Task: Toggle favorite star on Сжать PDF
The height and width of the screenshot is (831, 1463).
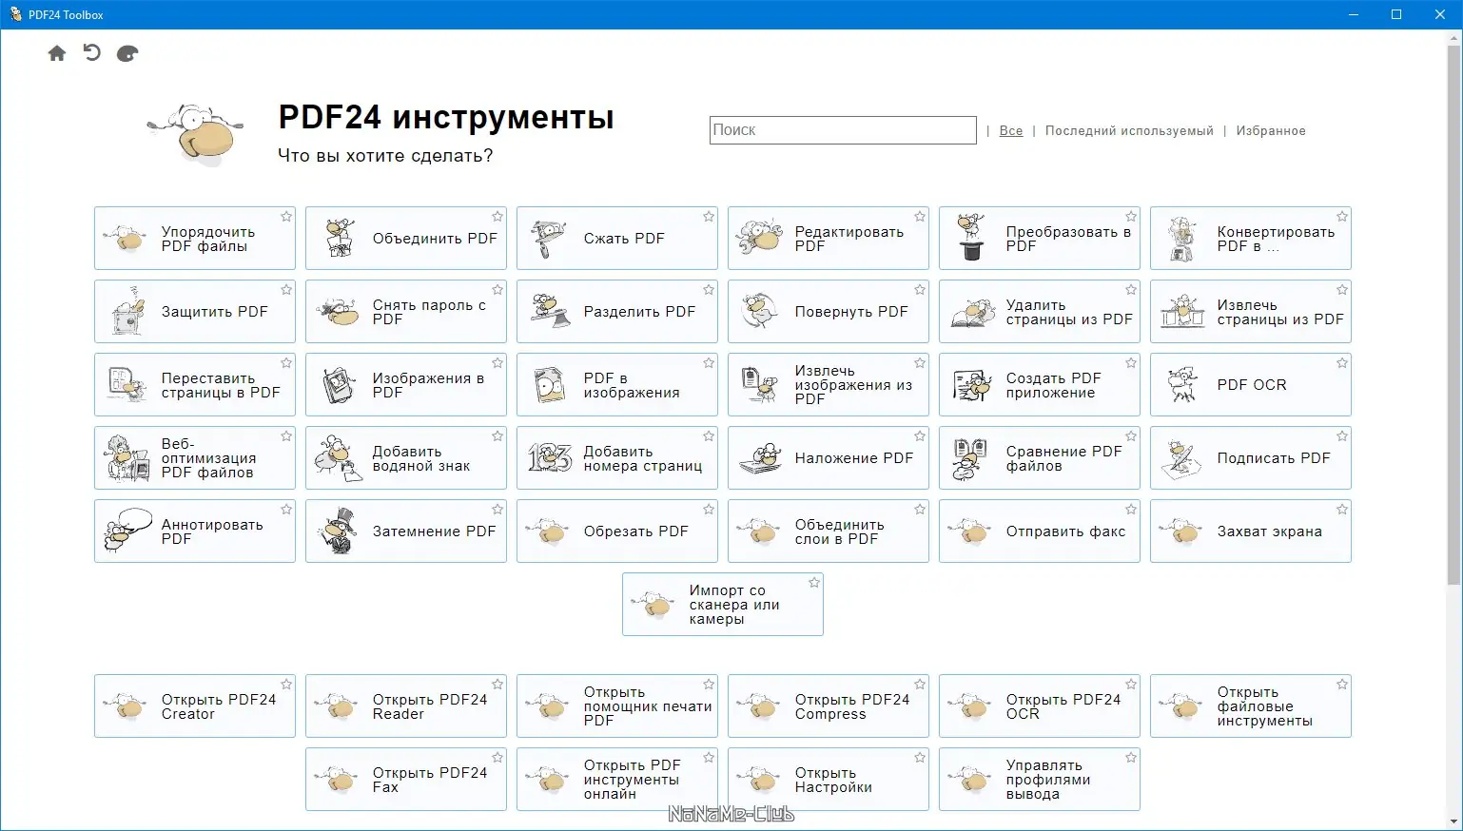Action: click(x=709, y=217)
